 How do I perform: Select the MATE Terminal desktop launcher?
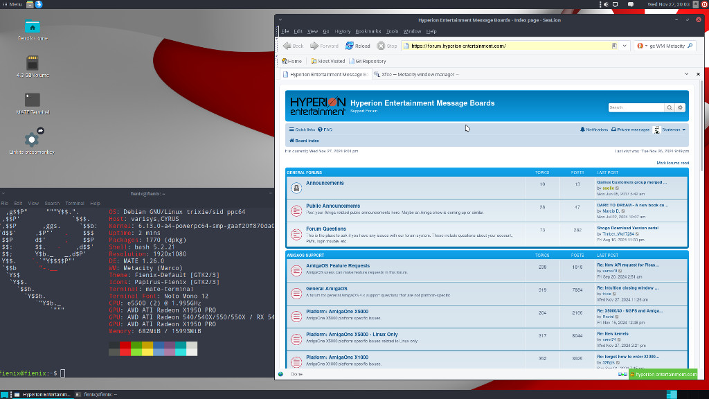[33, 103]
